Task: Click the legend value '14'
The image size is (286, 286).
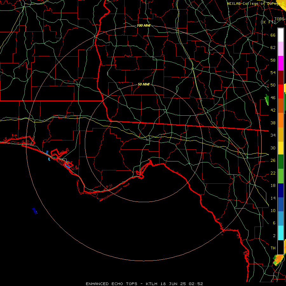Action: click(273, 198)
